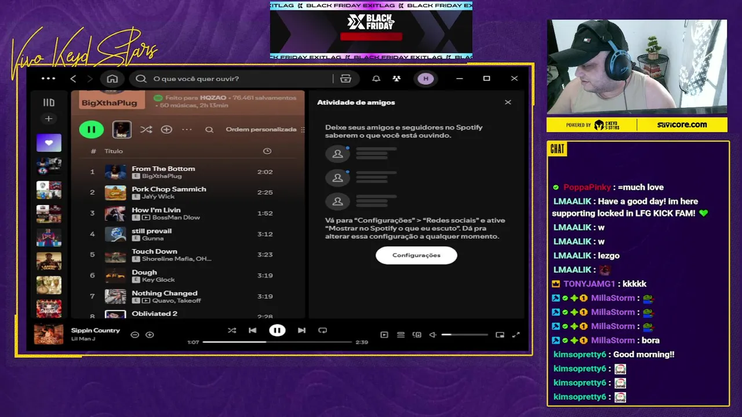Open the first sidebar playlist thumbnail below Liked Songs
Viewport: 742px width, 417px height.
point(49,166)
